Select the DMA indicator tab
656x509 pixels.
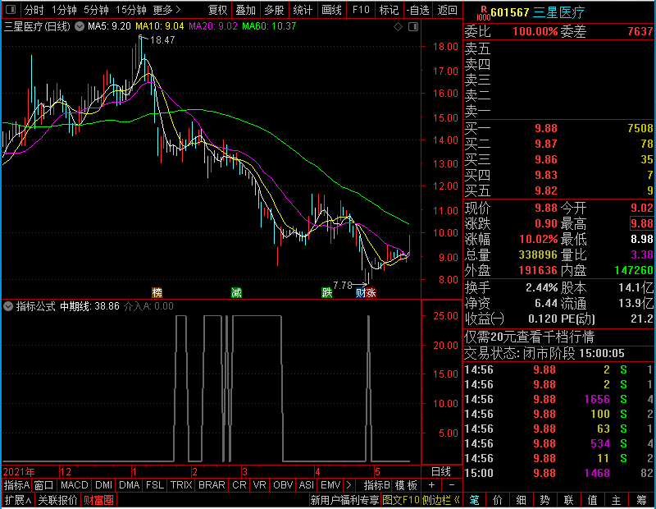[130, 485]
